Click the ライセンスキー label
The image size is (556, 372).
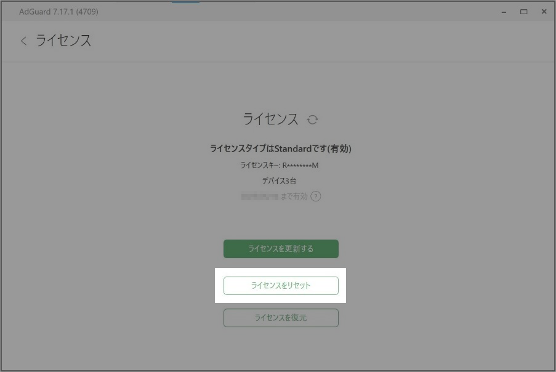pyautogui.click(x=260, y=166)
